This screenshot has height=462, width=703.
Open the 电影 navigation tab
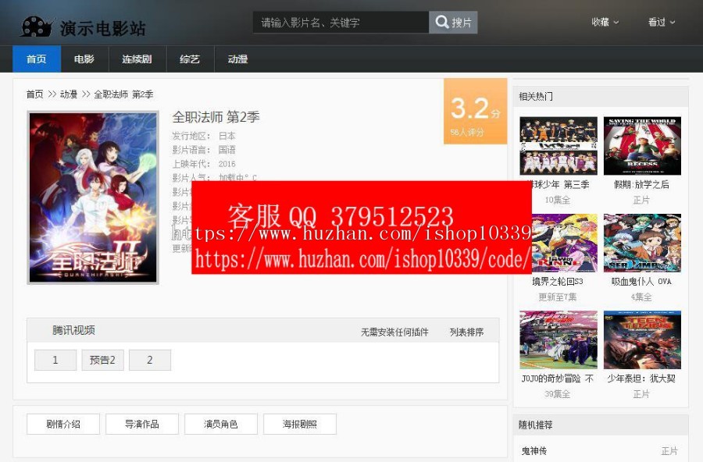tap(84, 59)
